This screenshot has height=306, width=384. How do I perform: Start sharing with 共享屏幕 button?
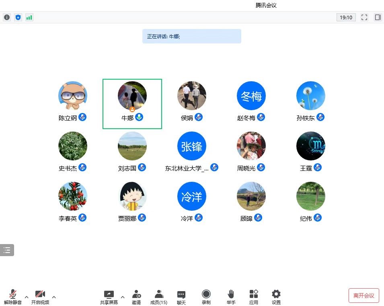109,297
